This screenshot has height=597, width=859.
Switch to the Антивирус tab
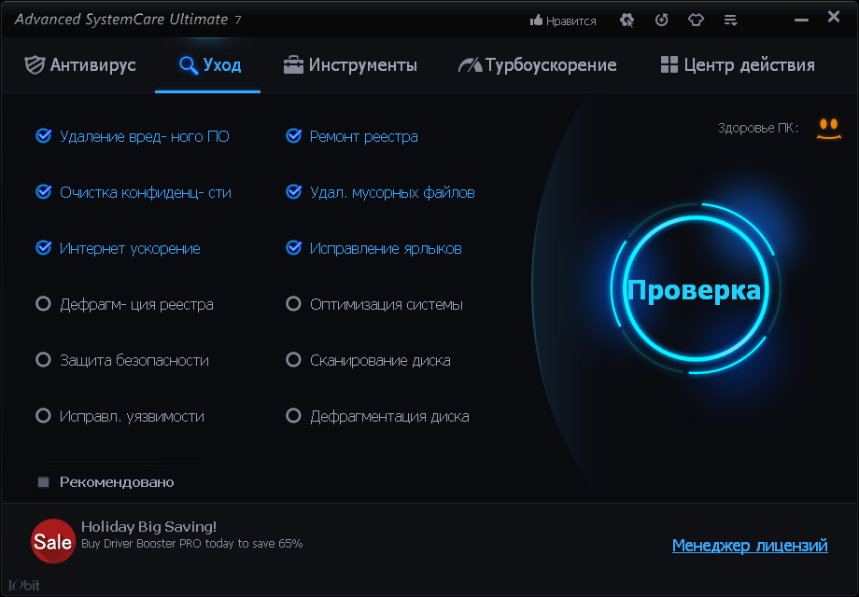pos(86,65)
